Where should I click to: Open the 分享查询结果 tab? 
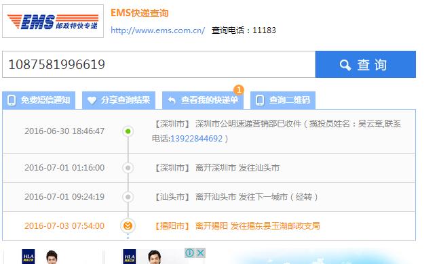click(119, 100)
